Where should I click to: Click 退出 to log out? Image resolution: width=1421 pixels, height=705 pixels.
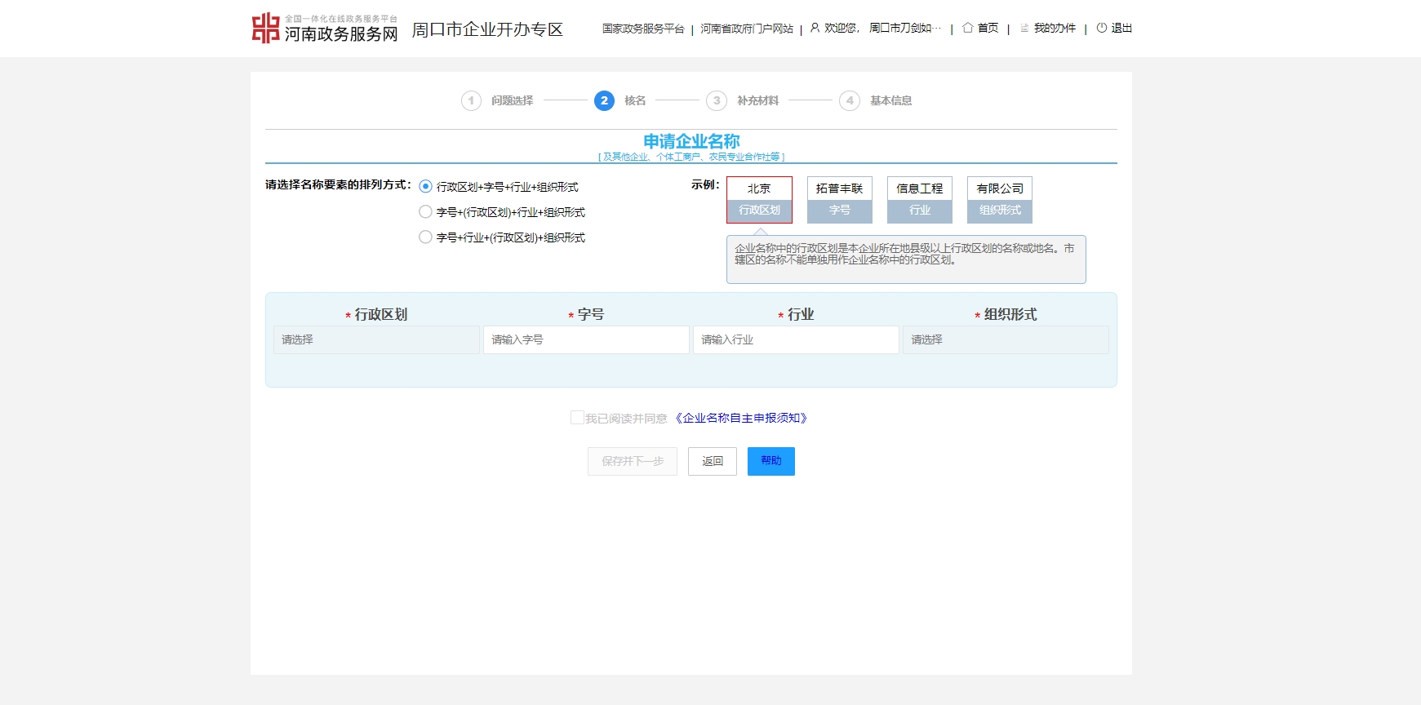coord(1121,29)
